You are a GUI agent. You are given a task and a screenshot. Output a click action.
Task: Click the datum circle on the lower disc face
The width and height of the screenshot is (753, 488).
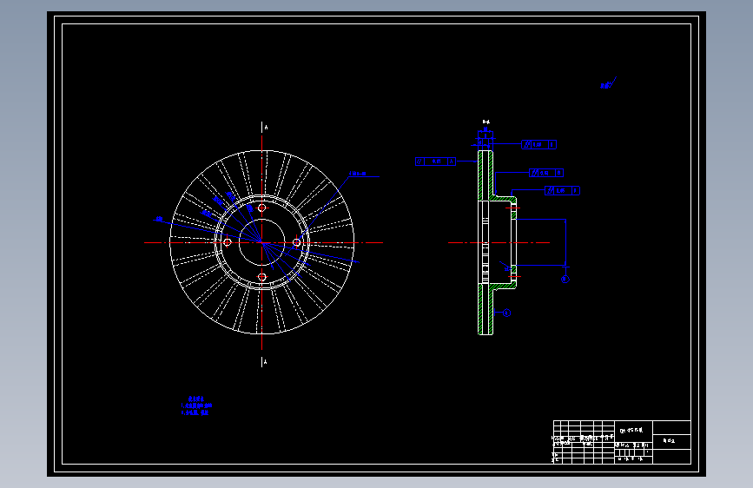point(506,313)
